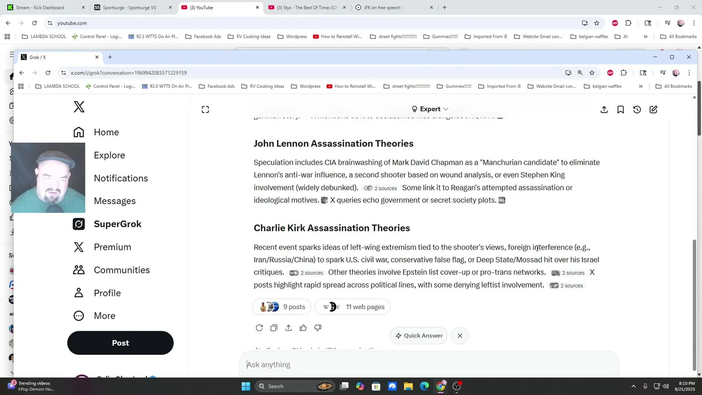Viewport: 702px width, 395px height.
Task: Copy the Grok response text
Action: click(x=274, y=328)
